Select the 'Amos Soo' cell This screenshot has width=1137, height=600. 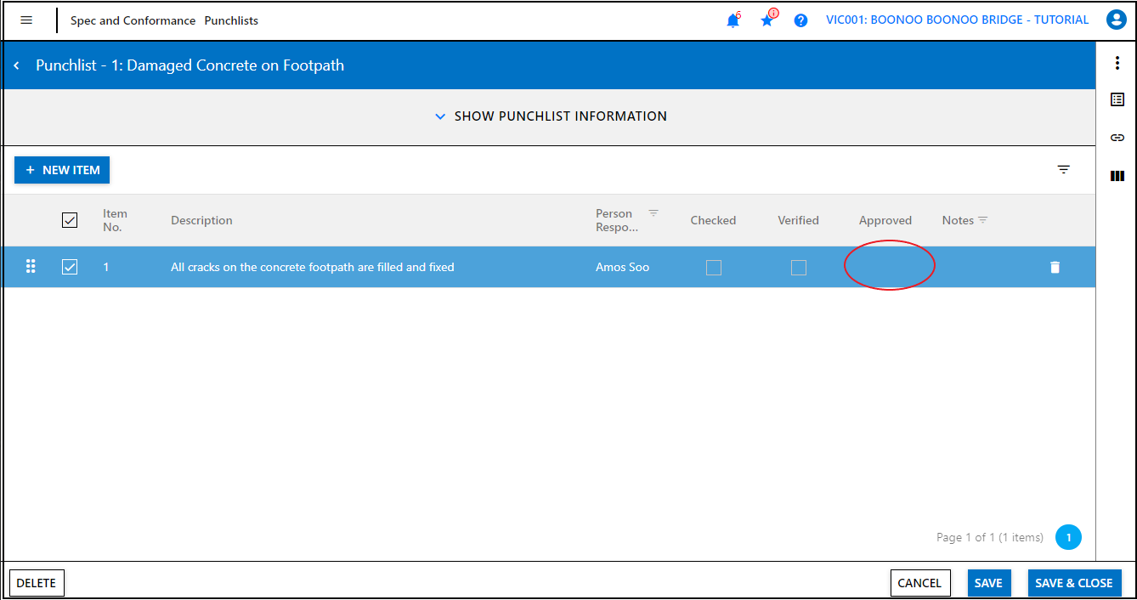[x=622, y=267]
